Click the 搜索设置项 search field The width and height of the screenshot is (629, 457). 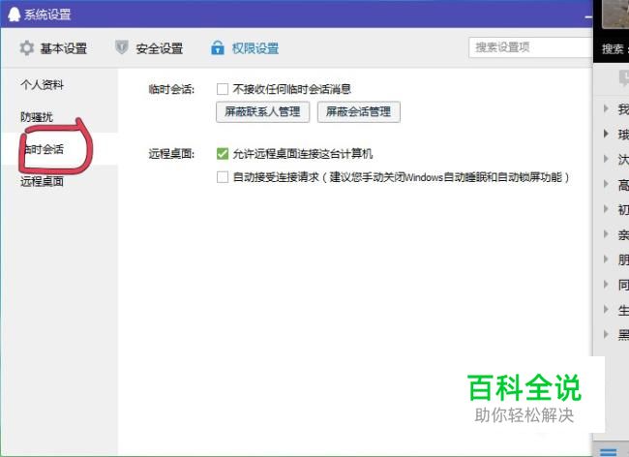tap(530, 47)
